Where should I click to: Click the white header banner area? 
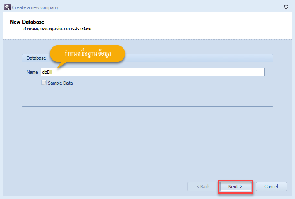[170, 26]
